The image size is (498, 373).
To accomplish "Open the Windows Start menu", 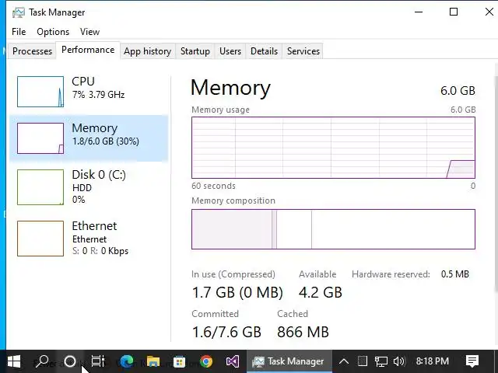I will (x=13, y=361).
